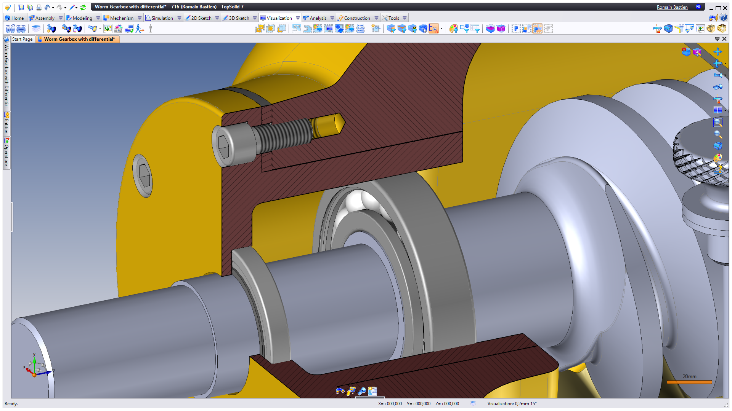This screenshot has width=732, height=411.
Task: Click the pan arrows icon at top right
Action: [718, 52]
